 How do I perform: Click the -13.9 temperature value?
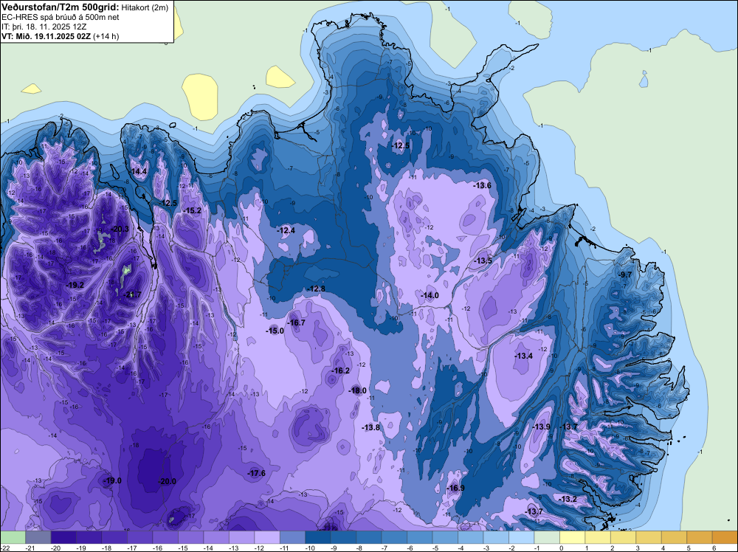[541, 427]
